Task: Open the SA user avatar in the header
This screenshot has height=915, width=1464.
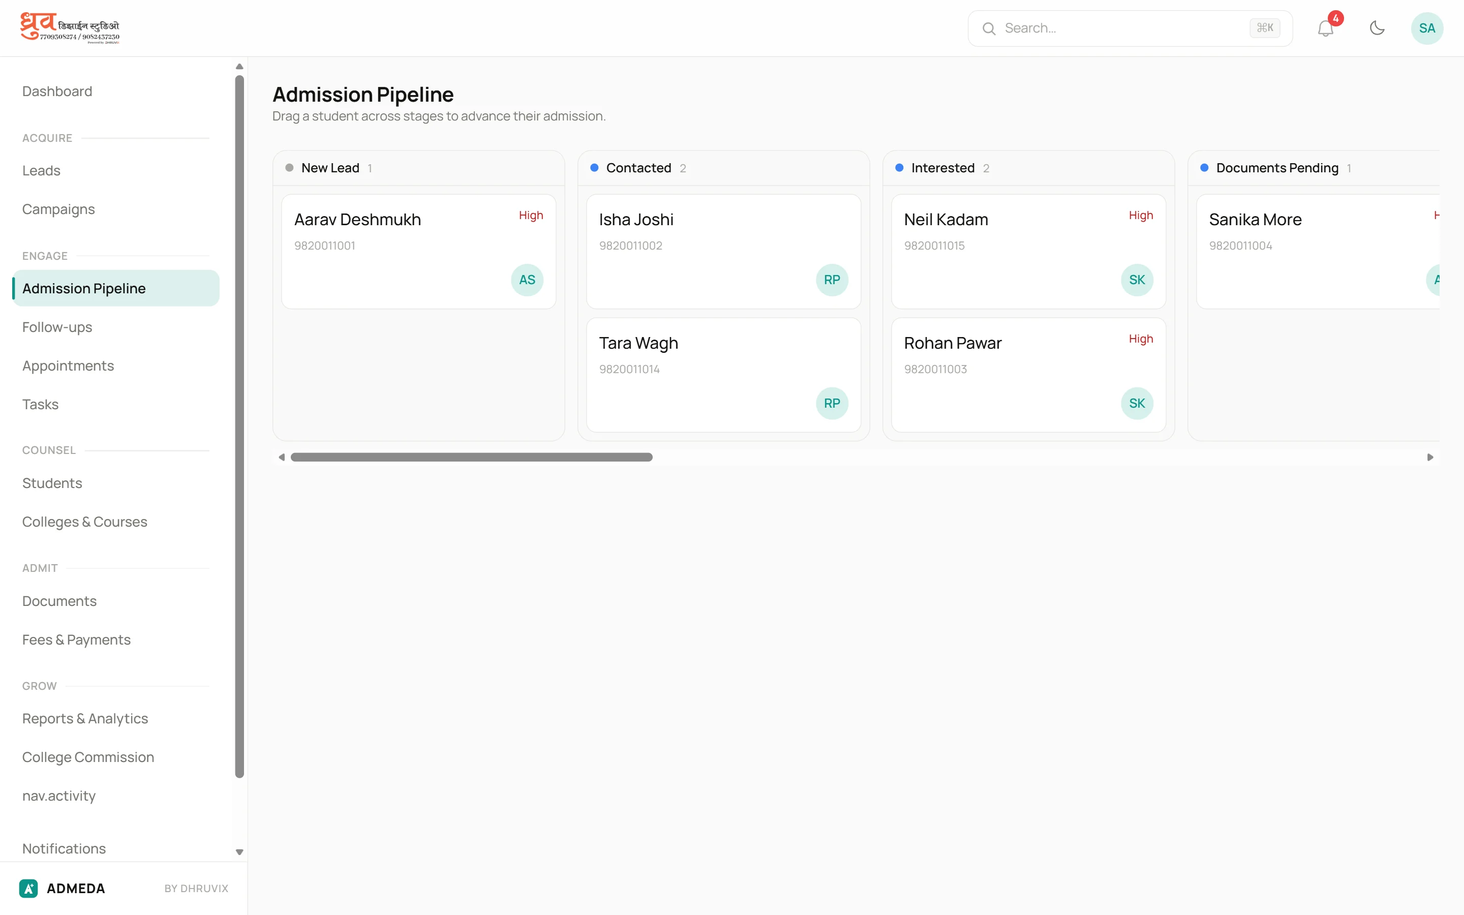Action: [1426, 28]
